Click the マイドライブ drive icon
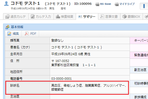 click(x=117, y=4)
